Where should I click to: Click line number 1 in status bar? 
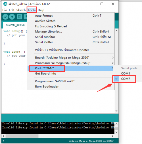4,141
